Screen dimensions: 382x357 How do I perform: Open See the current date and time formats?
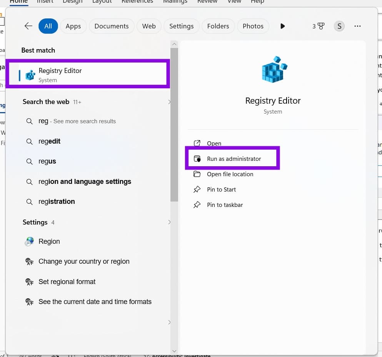[x=95, y=302]
